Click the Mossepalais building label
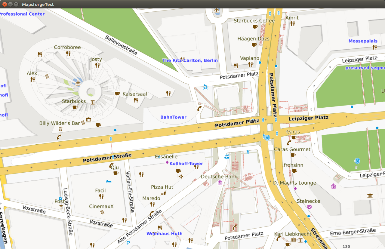This screenshot has width=385, height=249. pyautogui.click(x=363, y=41)
